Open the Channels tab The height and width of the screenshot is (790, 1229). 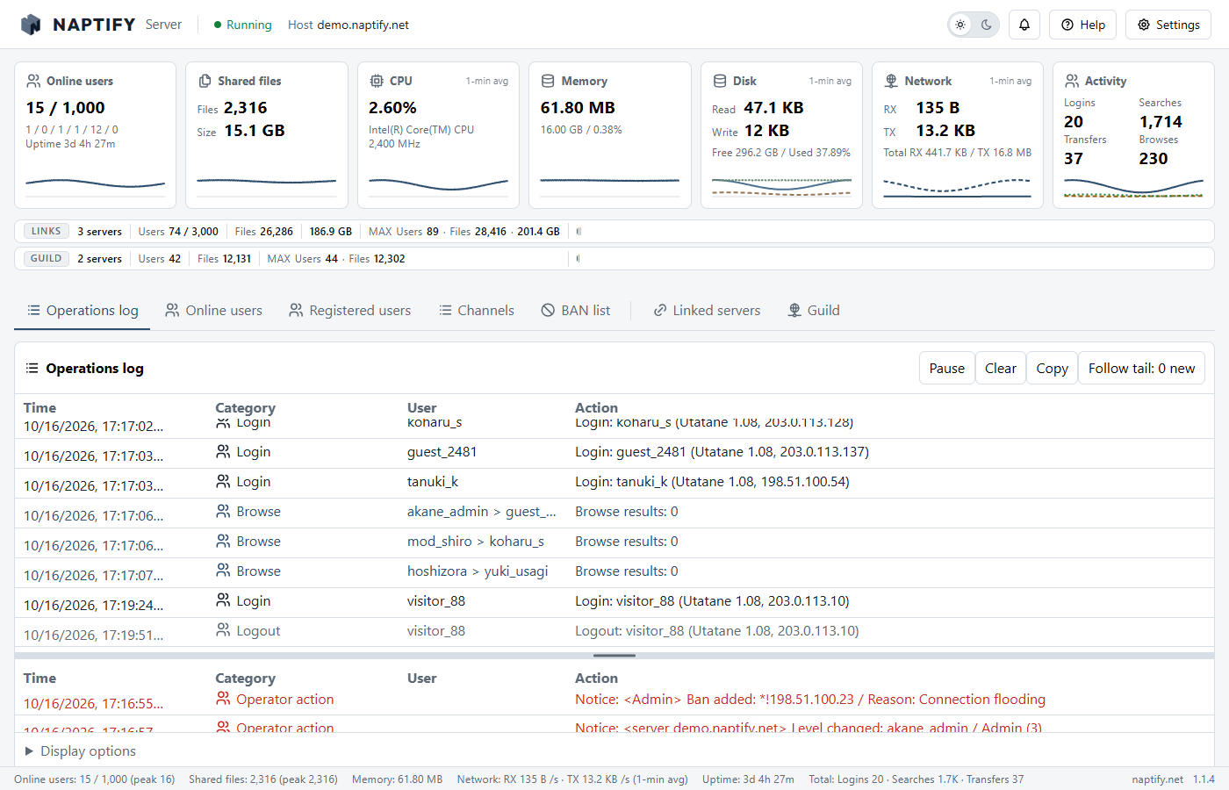coord(477,311)
